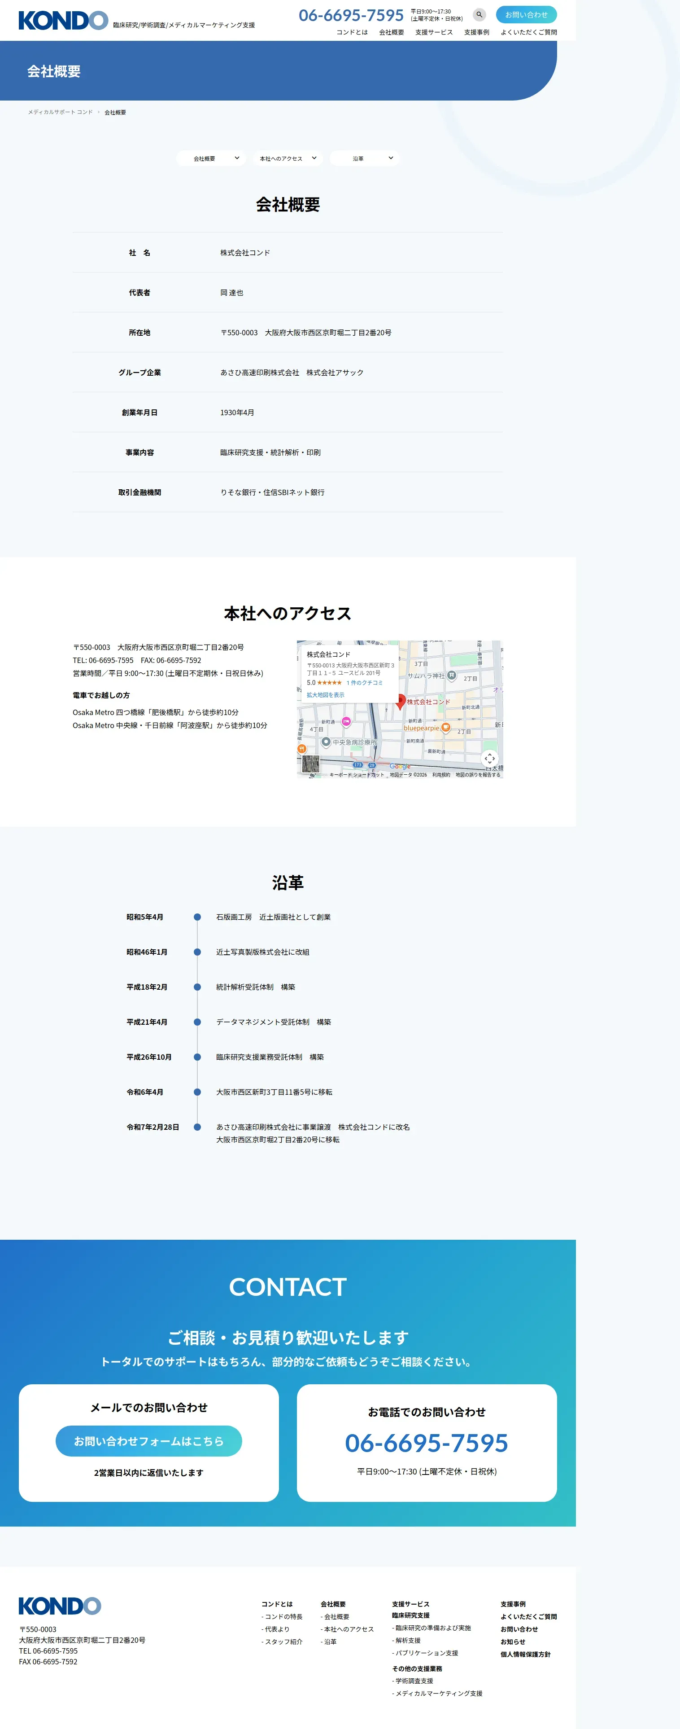Click the five-star rating in the map card
This screenshot has height=1729, width=680.
coord(329,683)
